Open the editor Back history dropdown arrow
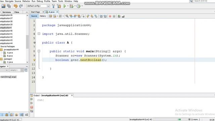The image size is (215, 121). coord(57,16)
